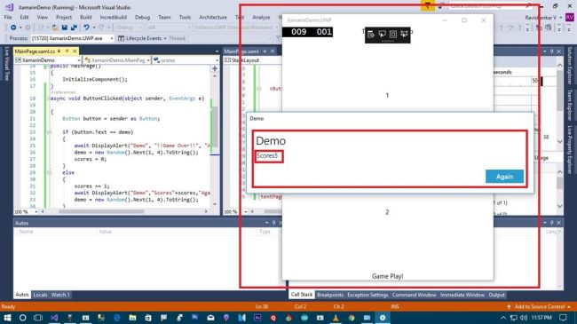Click the Cortana search circle on taskbar
This screenshot has height=324, width=577.
pos(22,318)
